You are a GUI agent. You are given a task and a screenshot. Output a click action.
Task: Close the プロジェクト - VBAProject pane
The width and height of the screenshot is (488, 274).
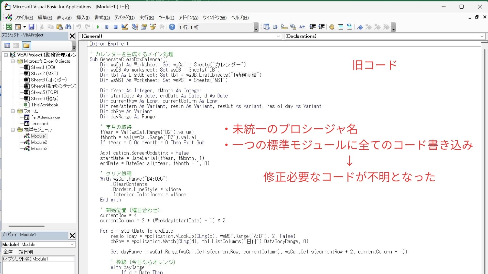tap(72, 36)
